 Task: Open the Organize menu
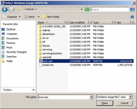[x=12, y=17]
